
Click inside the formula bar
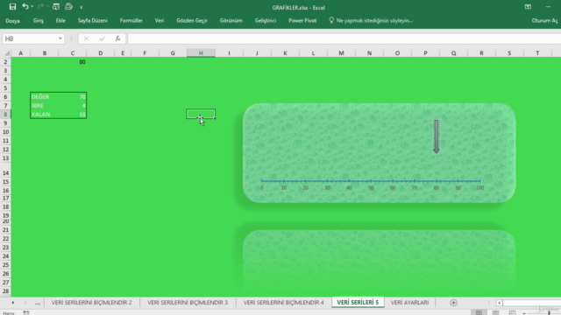pyautogui.click(x=344, y=38)
